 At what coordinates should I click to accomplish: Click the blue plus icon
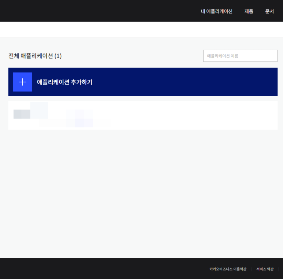coord(23,82)
